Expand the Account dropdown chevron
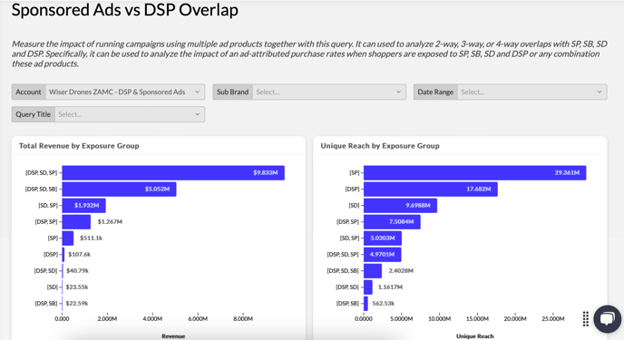624x340 pixels. coord(197,92)
